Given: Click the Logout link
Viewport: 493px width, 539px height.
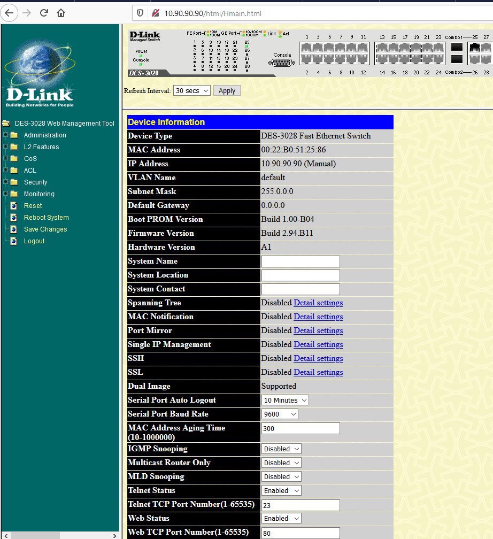Looking at the screenshot, I should click(34, 241).
